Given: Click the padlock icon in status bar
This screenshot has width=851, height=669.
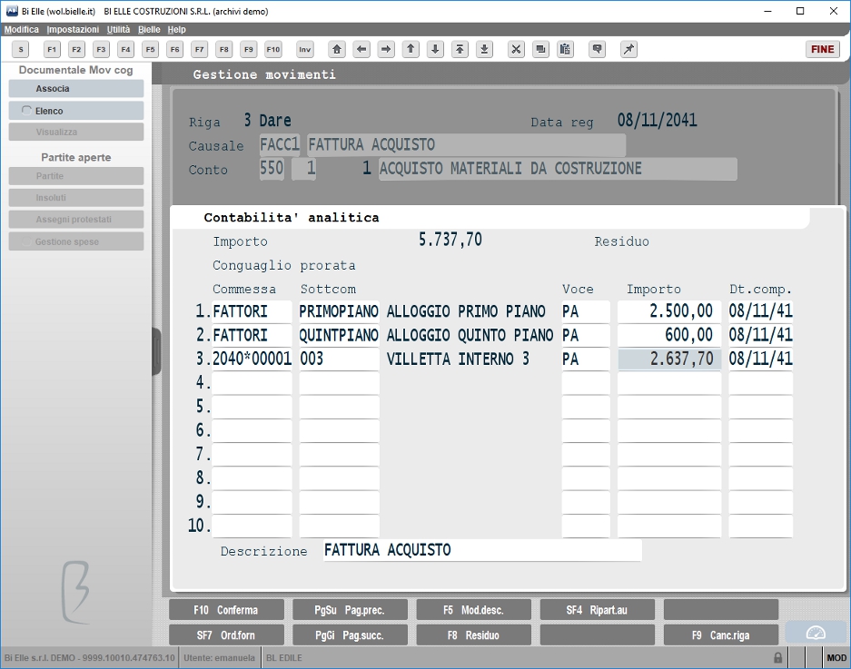Looking at the screenshot, I should pyautogui.click(x=777, y=657).
